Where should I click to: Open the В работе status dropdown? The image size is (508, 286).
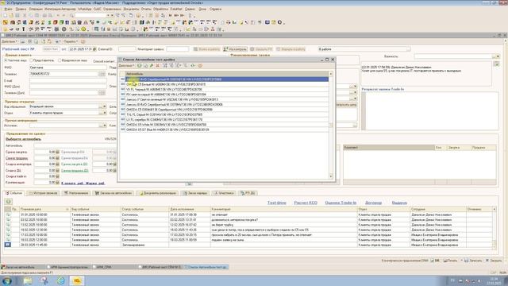(x=408, y=49)
